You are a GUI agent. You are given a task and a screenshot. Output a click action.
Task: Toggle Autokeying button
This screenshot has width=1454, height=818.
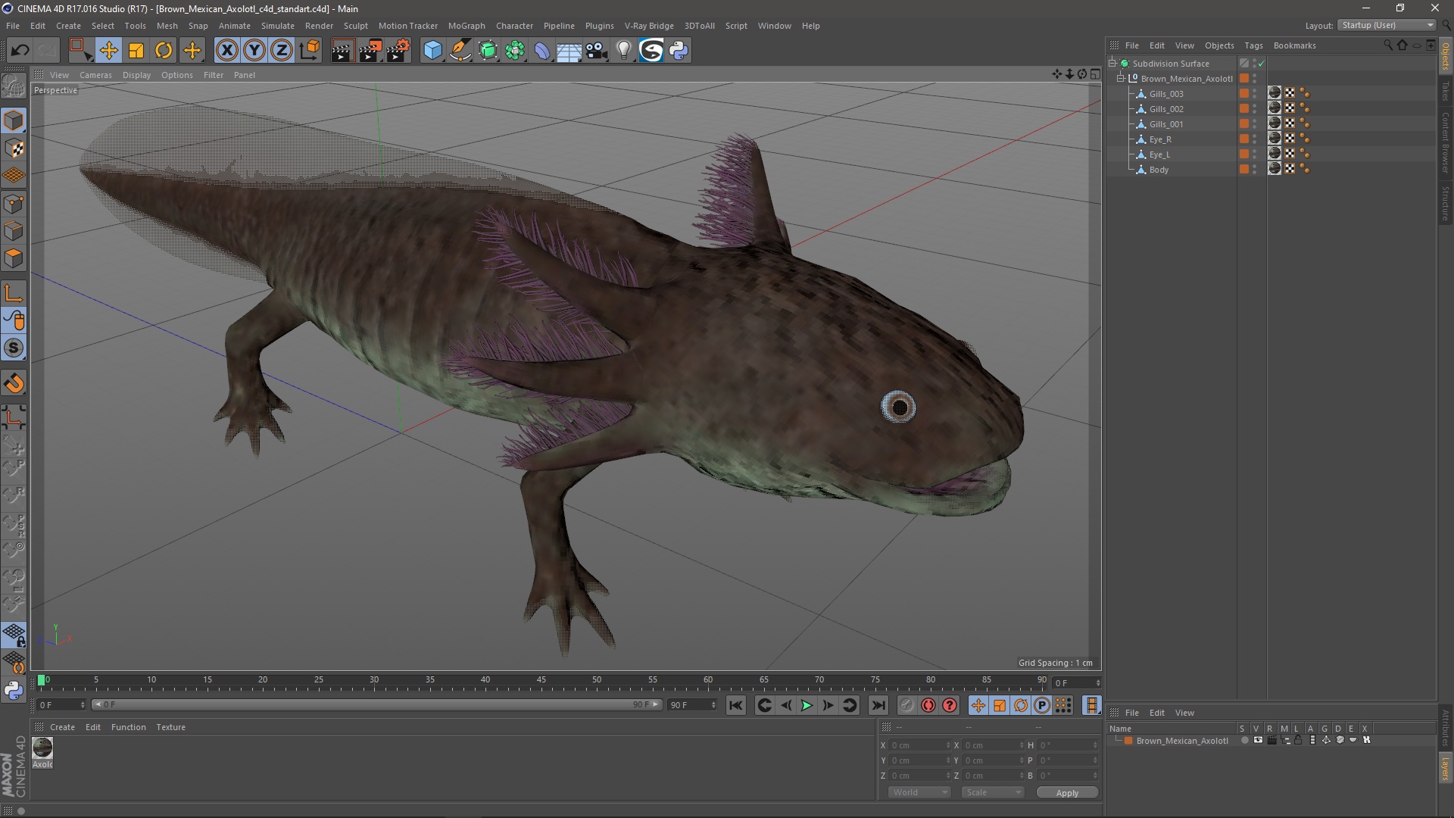tap(928, 706)
